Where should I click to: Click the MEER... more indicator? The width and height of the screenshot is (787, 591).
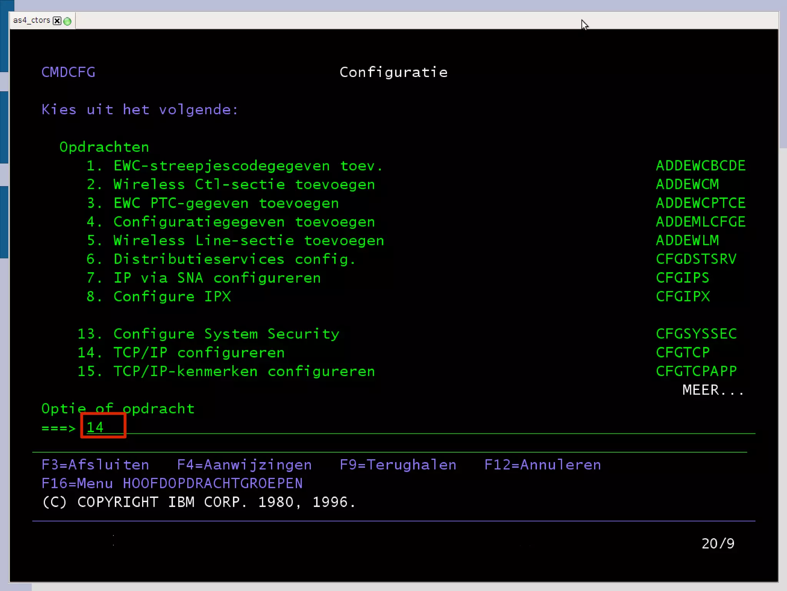pos(713,390)
